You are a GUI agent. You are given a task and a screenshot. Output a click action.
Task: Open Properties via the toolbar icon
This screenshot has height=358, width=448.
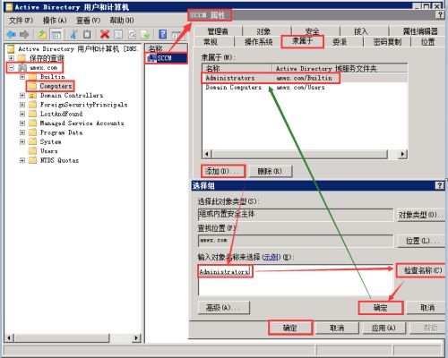tap(118, 35)
